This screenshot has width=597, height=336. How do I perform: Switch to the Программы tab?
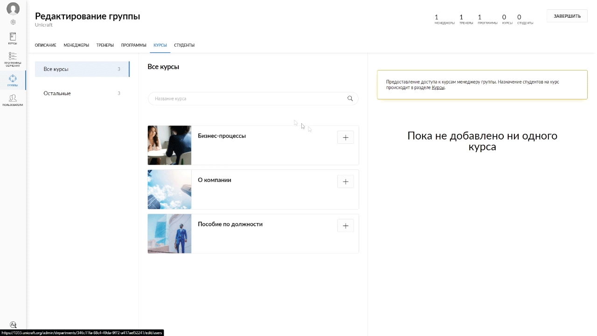(x=134, y=45)
